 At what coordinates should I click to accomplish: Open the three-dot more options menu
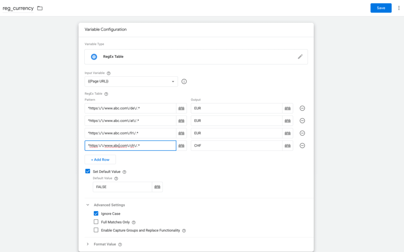398,8
